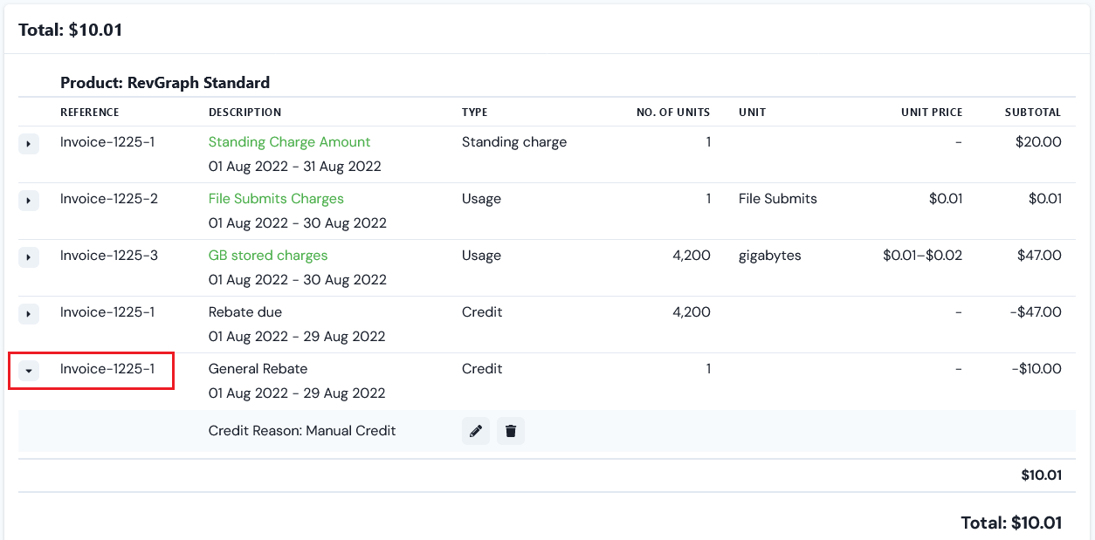Click the Credit Reason: Manual Credit text

click(301, 430)
